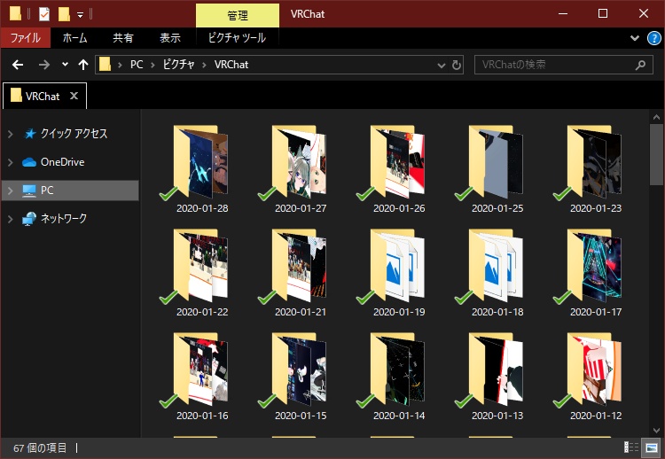Open the ファイル menu
Screen dimensions: 665x459
[26, 38]
